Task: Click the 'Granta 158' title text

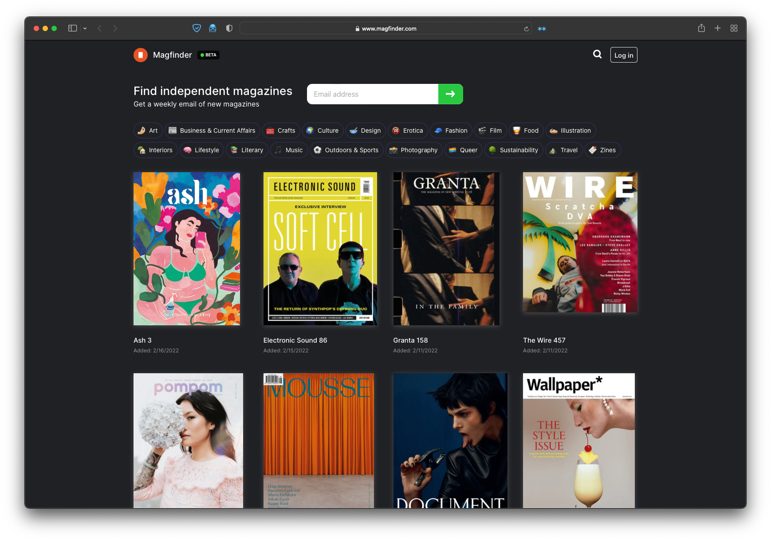Action: coord(410,340)
